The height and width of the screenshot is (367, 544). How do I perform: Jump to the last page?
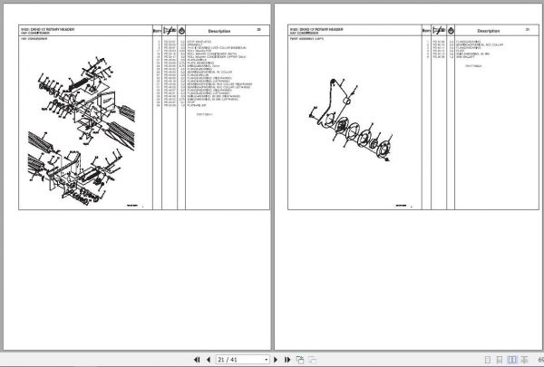[x=287, y=360]
